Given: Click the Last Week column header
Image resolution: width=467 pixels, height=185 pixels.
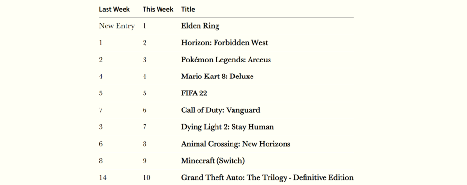Looking at the screenshot, I should tap(114, 9).
